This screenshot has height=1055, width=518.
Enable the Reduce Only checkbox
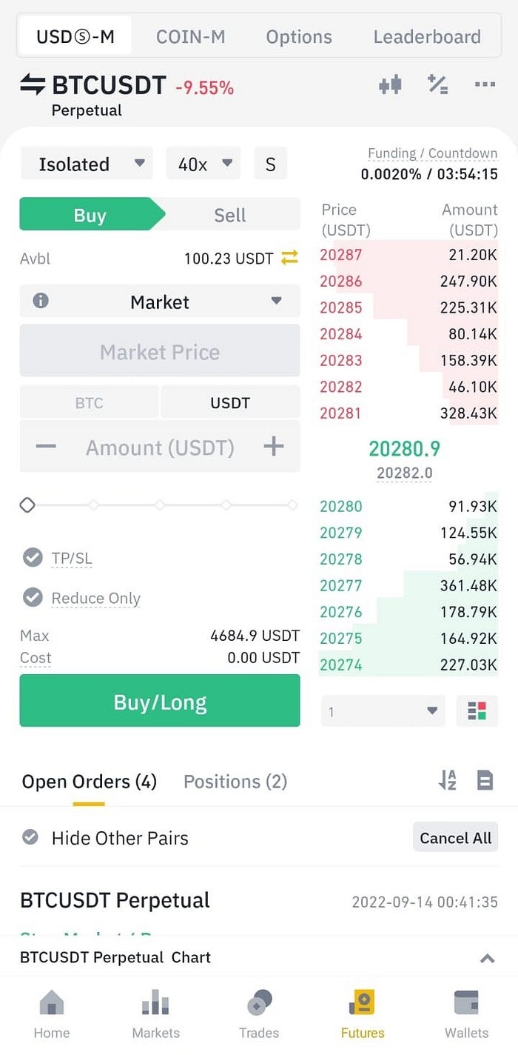pos(33,597)
